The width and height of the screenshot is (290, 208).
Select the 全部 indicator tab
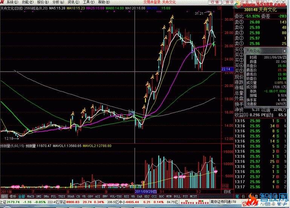coord(21,197)
